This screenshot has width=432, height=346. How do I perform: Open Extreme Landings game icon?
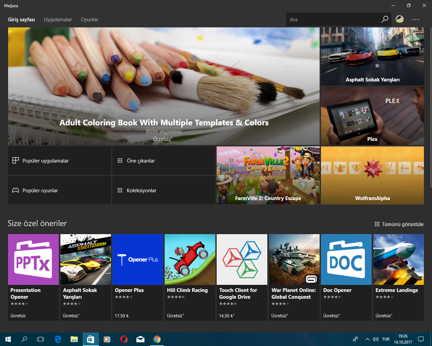point(399,259)
